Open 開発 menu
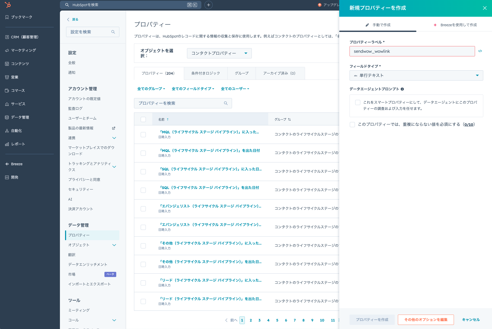The height and width of the screenshot is (329, 492). (12, 177)
